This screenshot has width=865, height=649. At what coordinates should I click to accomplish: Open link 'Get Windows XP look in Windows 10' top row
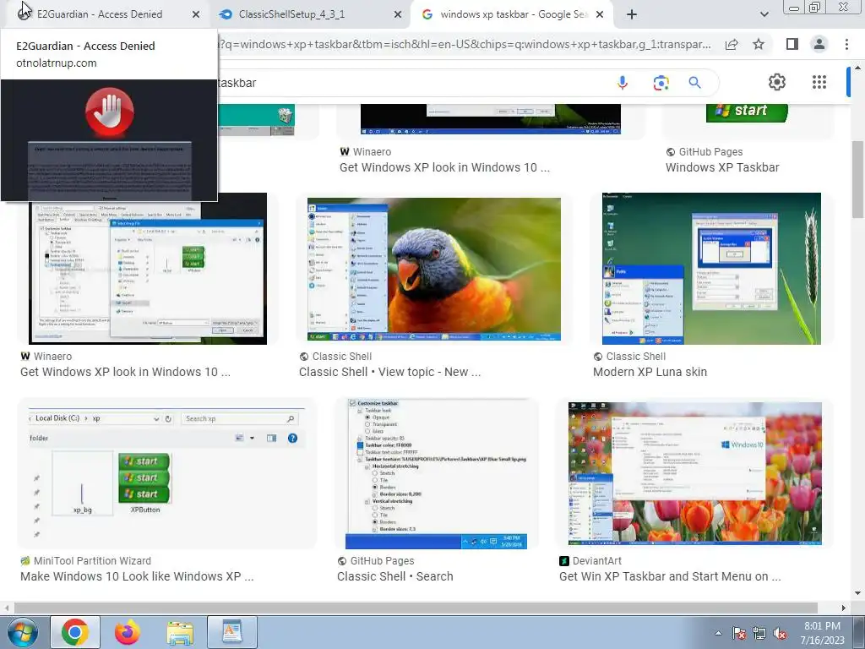444,167
